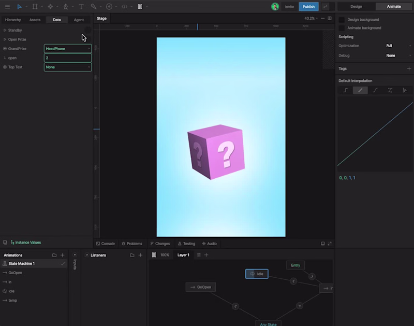Click the Default Interpolation curve editor
The width and height of the screenshot is (414, 326).
[375, 135]
